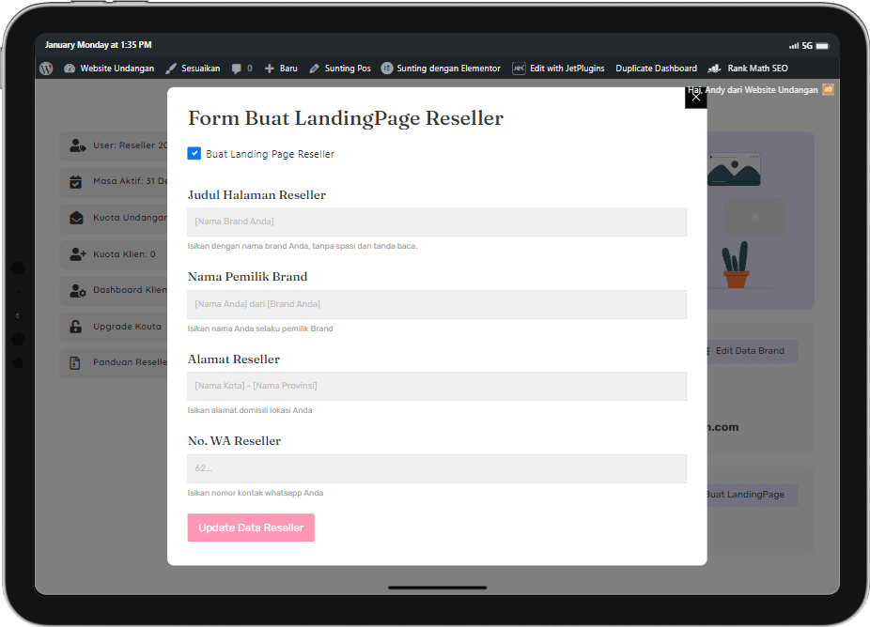870x627 pixels.
Task: Click hint 'Isikan nomor kontak whatsapp Anda'
Action: (x=256, y=493)
